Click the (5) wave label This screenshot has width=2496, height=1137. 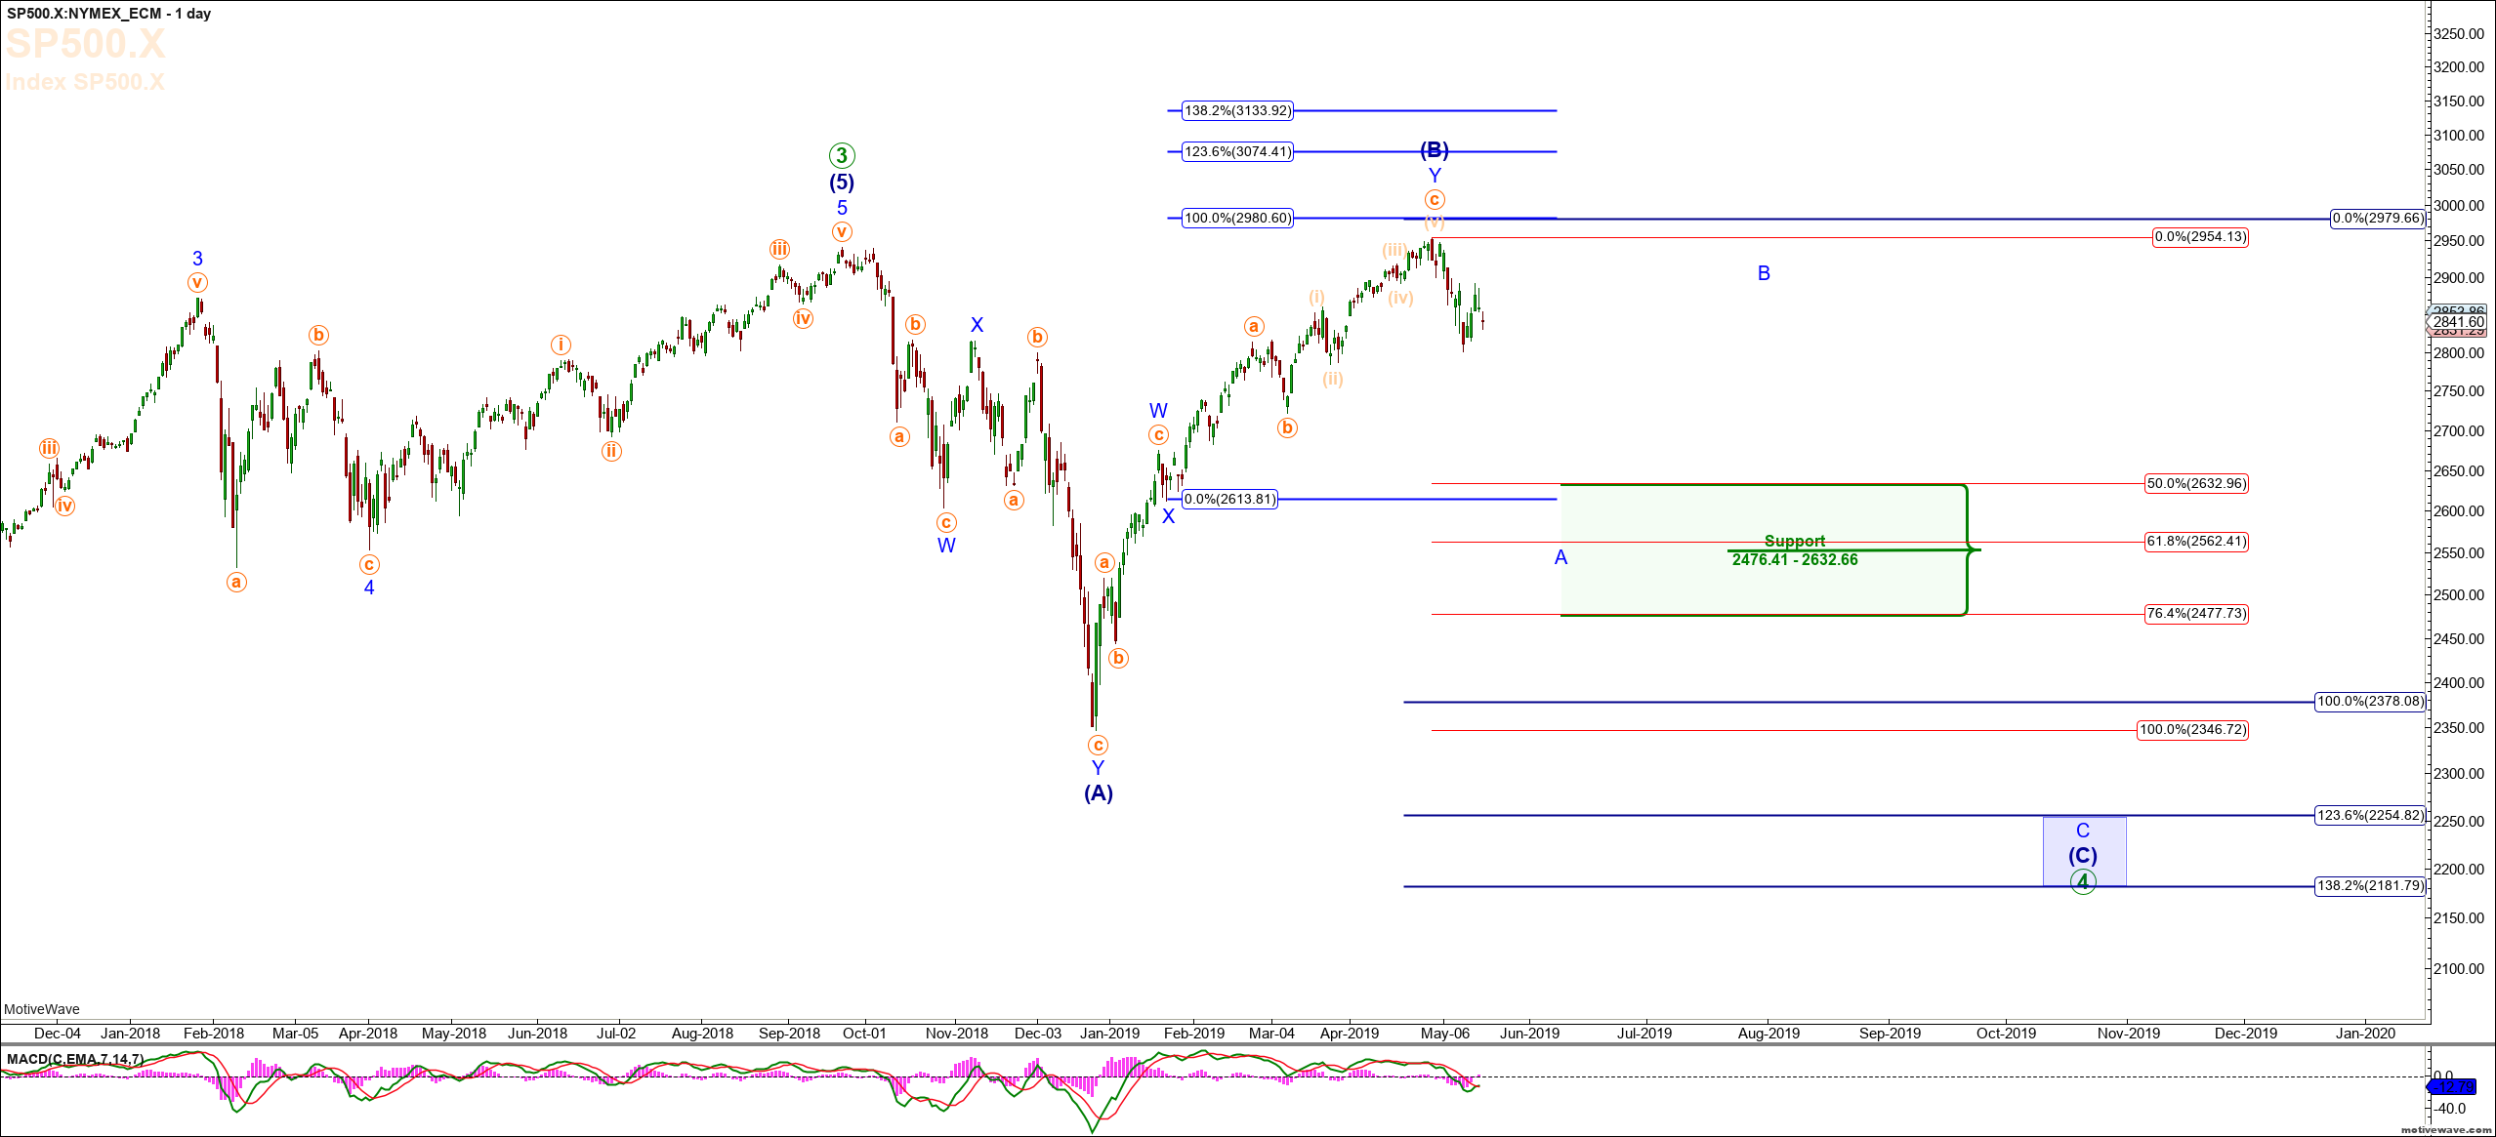(842, 183)
